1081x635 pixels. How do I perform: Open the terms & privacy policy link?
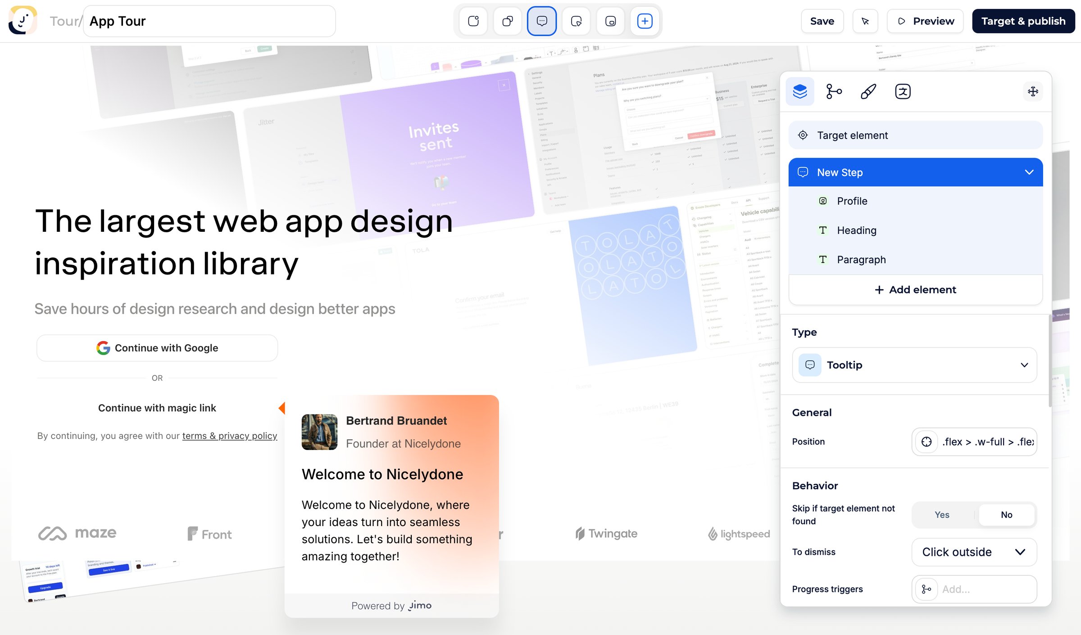point(230,436)
